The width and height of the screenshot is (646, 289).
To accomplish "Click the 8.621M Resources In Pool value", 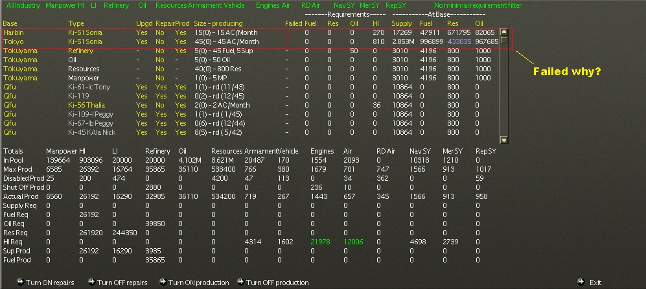I will [x=223, y=160].
